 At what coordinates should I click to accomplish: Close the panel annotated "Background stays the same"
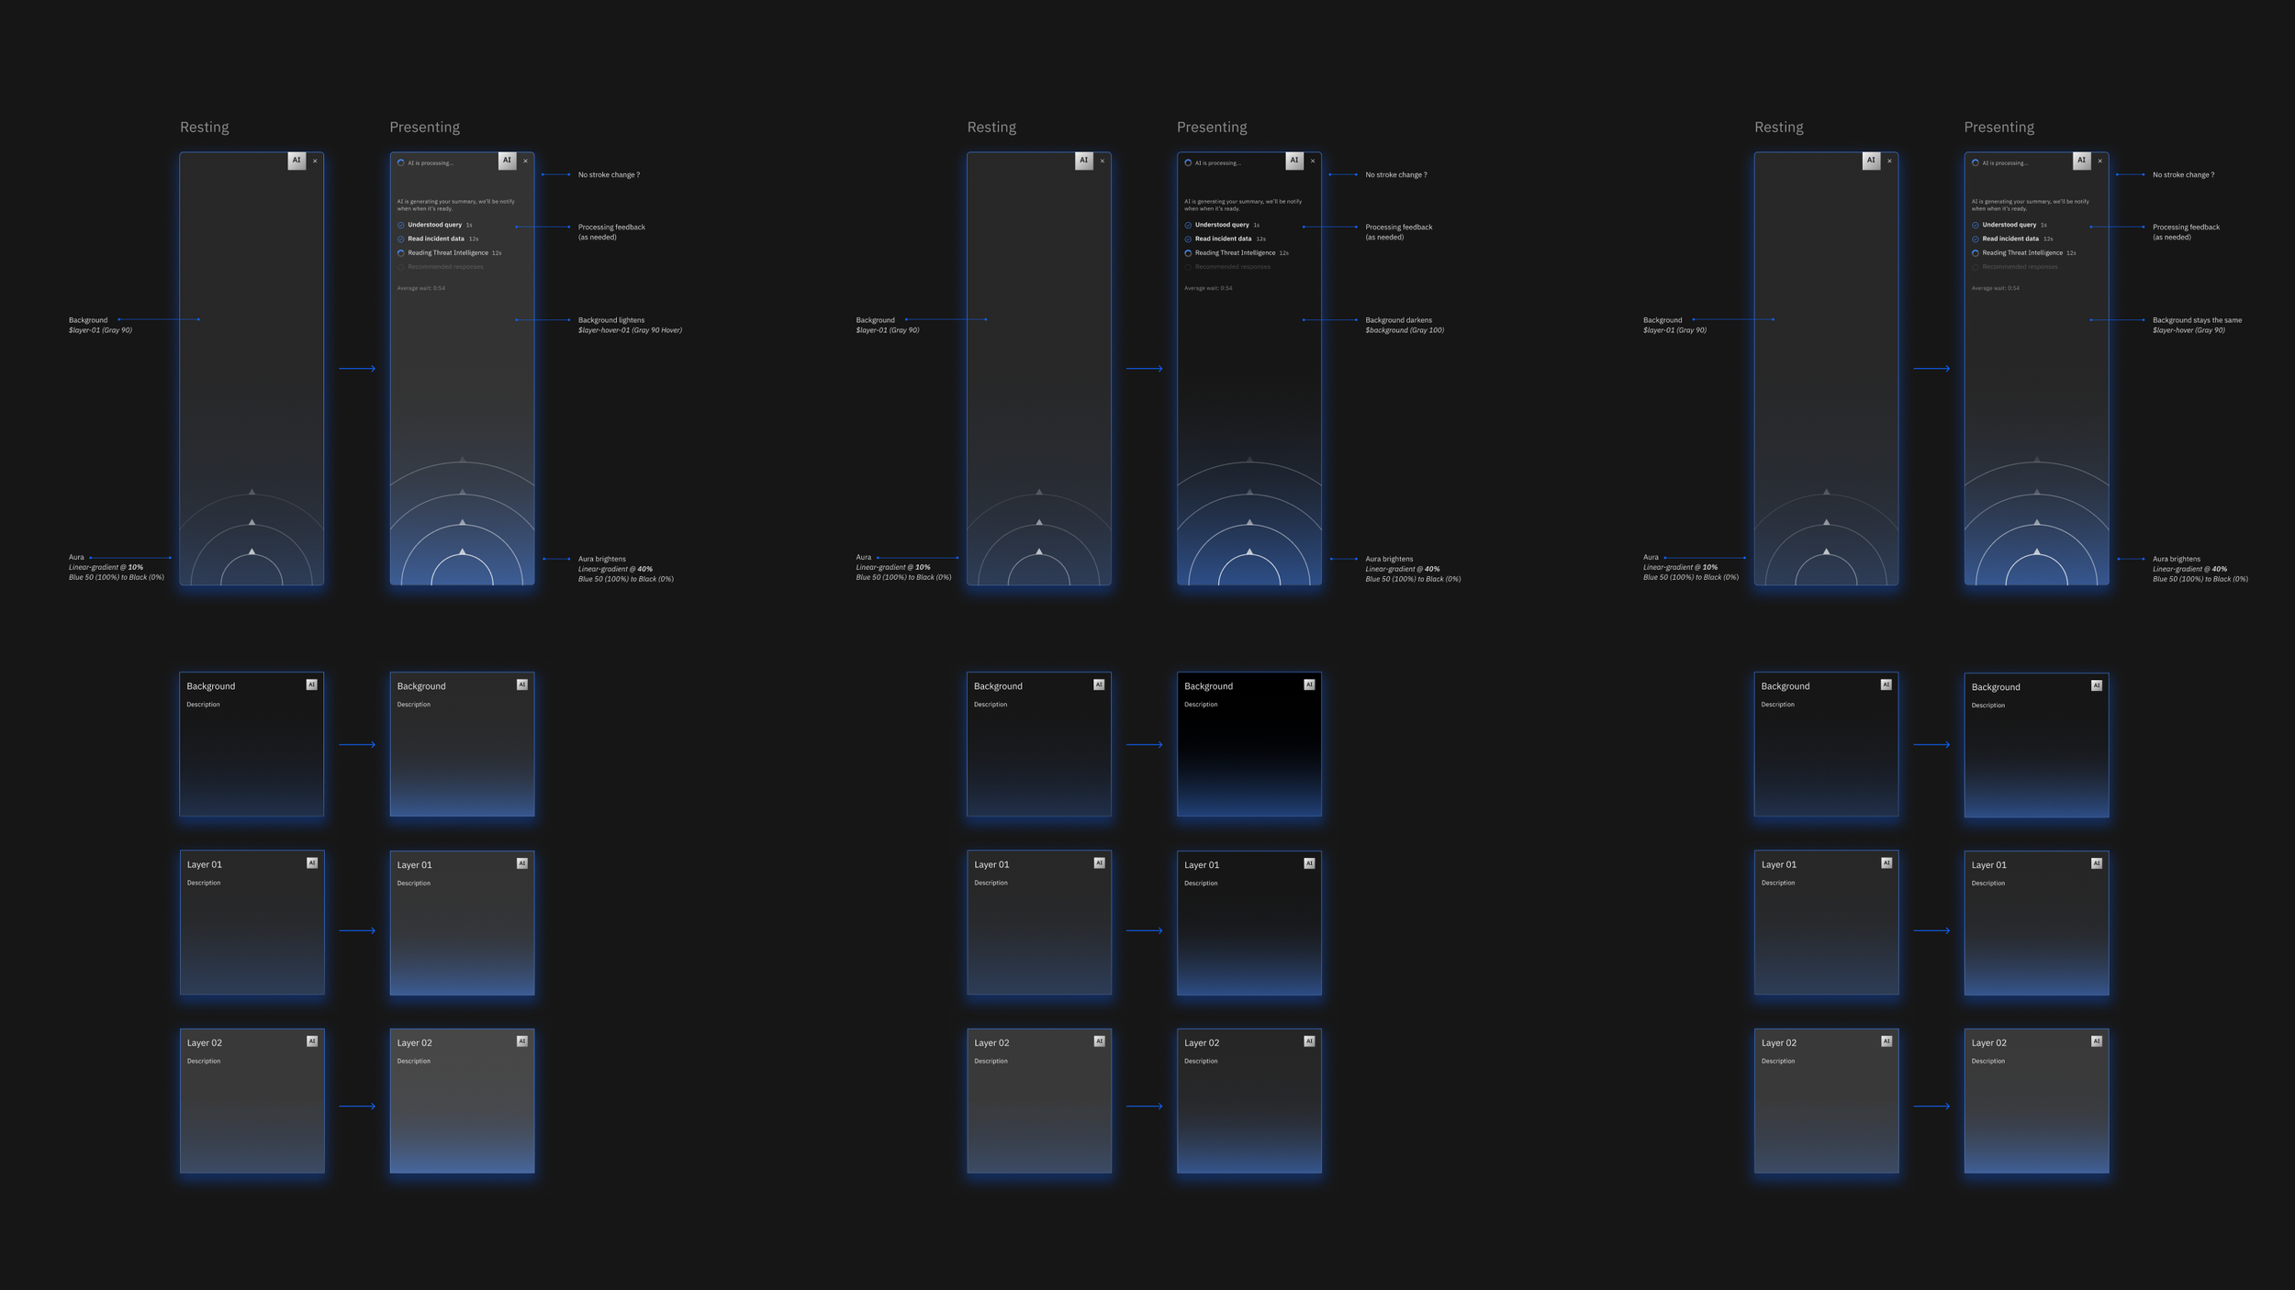click(2099, 161)
